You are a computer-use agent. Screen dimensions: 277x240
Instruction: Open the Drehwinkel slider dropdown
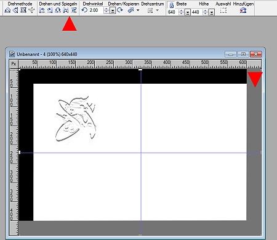113,10
